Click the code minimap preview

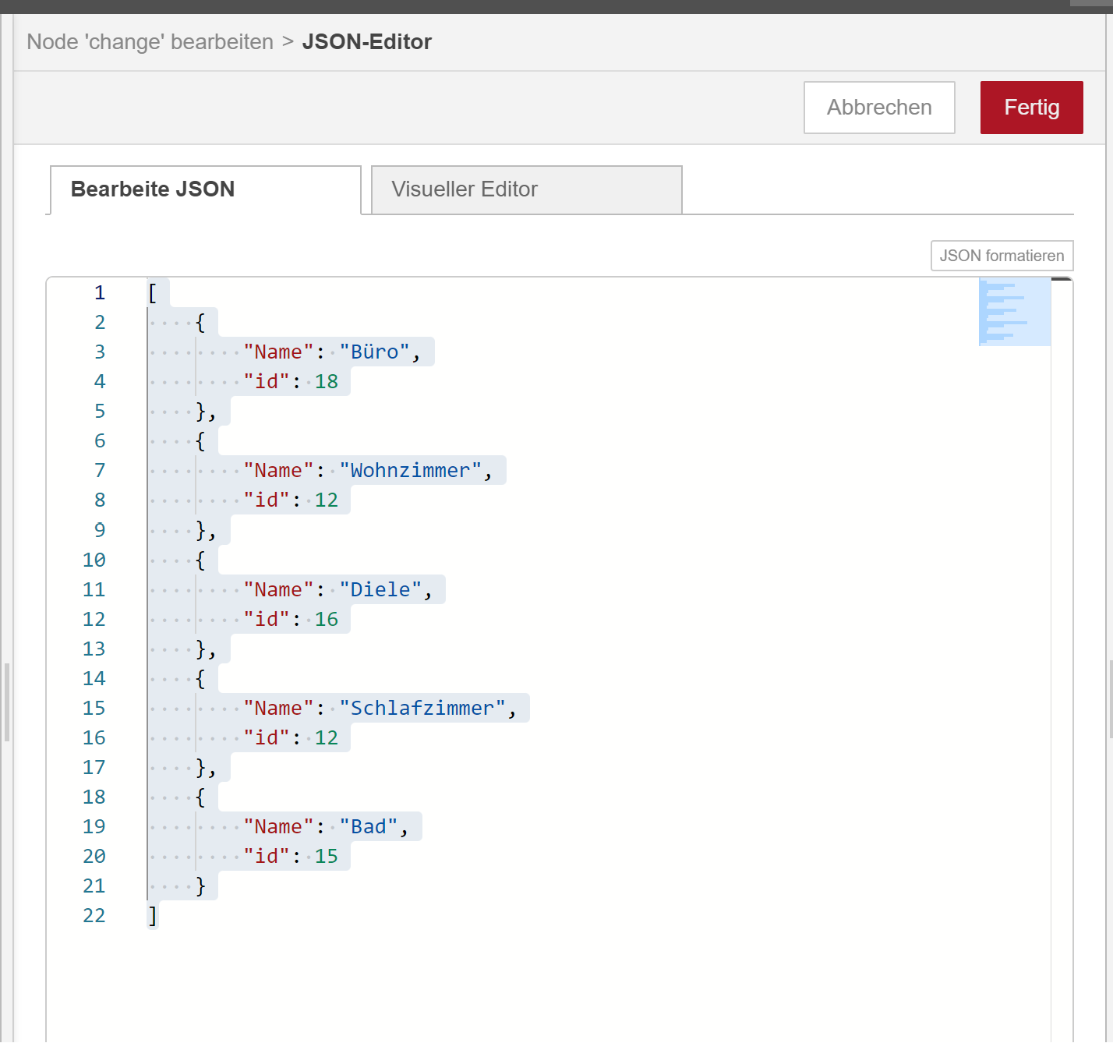click(x=1014, y=312)
